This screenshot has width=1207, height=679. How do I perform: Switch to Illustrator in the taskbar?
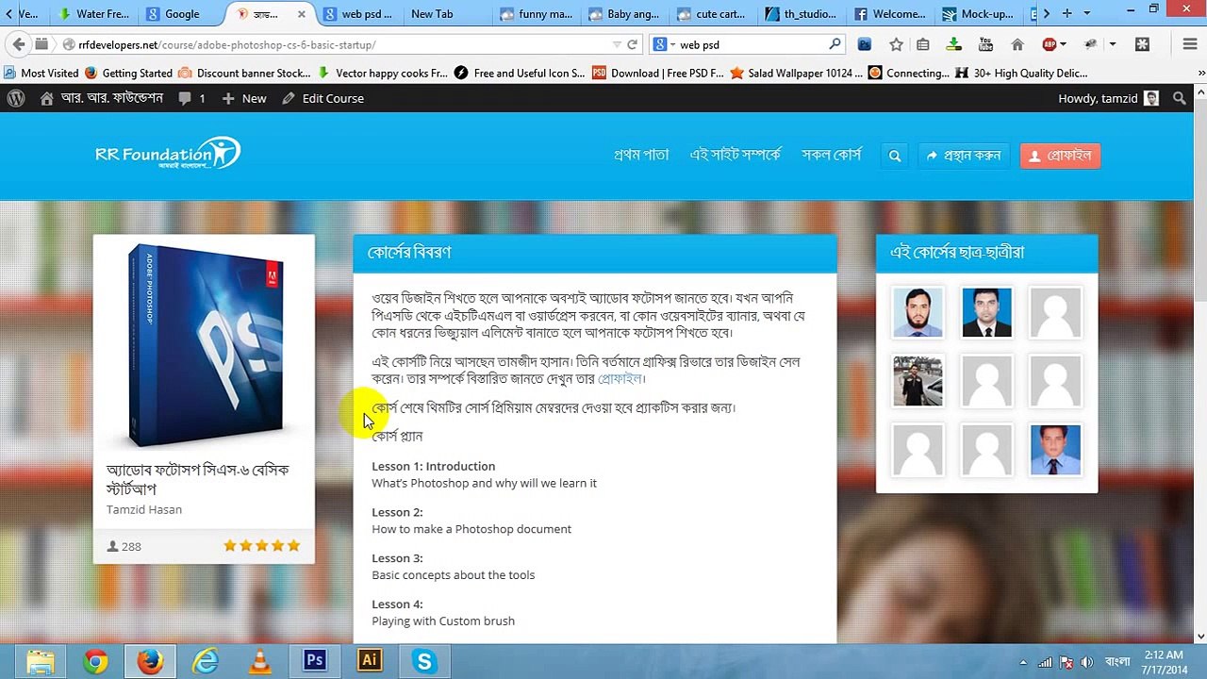coord(369,662)
